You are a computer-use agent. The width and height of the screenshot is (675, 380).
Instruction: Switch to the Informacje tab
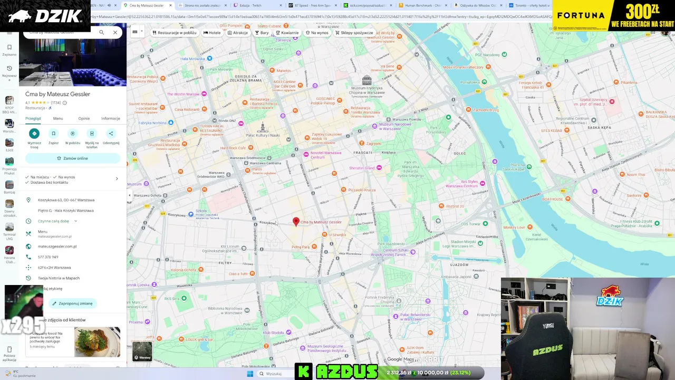(x=111, y=119)
